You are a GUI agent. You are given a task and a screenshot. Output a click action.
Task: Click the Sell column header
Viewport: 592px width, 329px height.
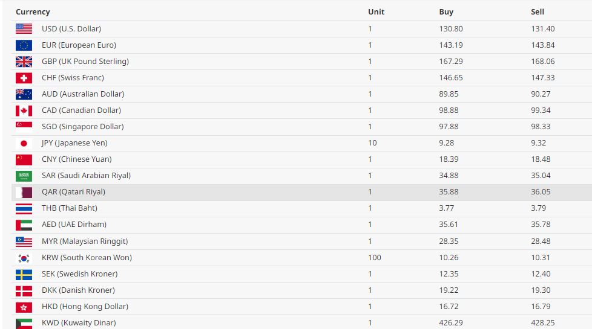click(x=538, y=12)
